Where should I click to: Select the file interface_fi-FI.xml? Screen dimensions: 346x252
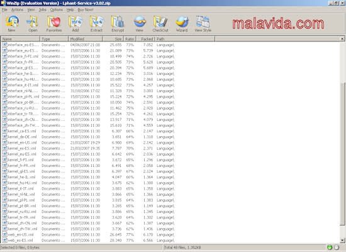[23, 56]
